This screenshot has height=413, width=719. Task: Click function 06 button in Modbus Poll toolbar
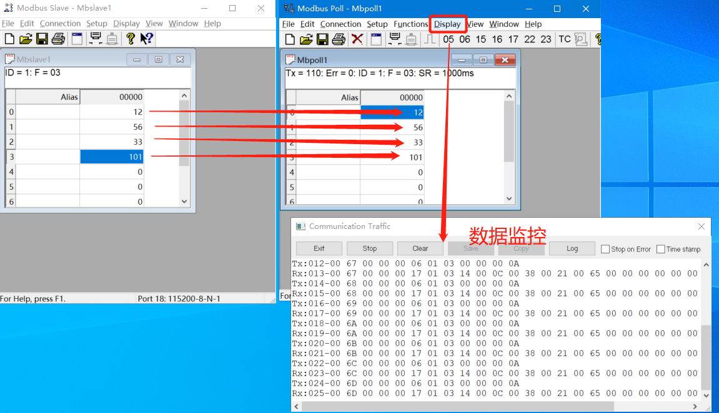tap(465, 39)
